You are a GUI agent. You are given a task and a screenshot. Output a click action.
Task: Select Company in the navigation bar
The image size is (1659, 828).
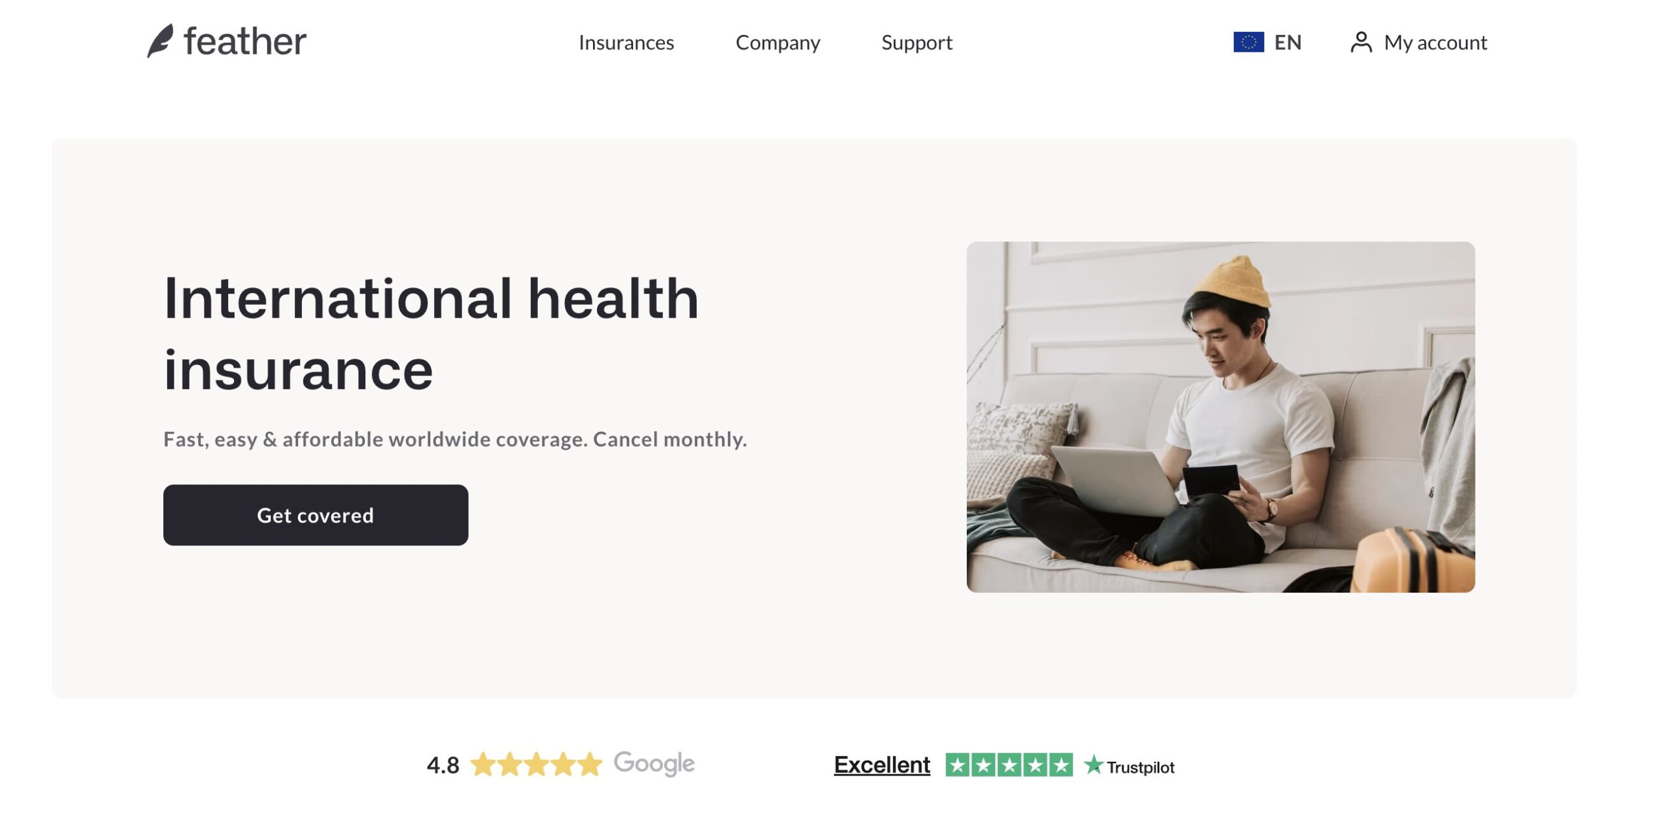(x=778, y=43)
